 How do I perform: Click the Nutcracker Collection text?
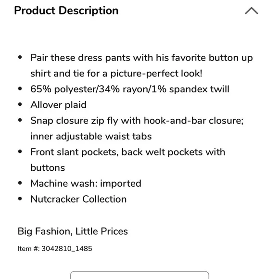78,199
